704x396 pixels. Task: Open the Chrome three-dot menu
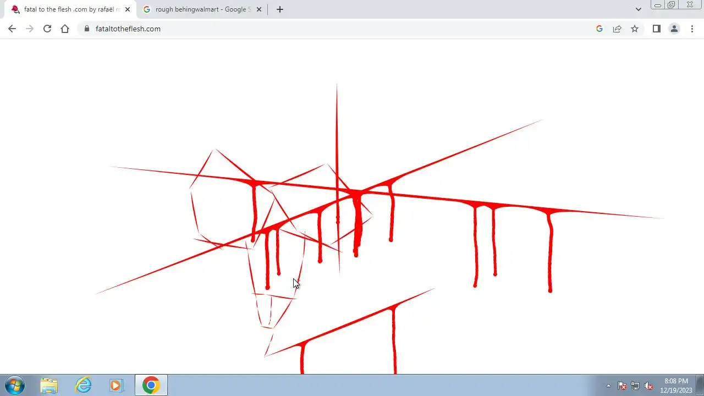(692, 29)
